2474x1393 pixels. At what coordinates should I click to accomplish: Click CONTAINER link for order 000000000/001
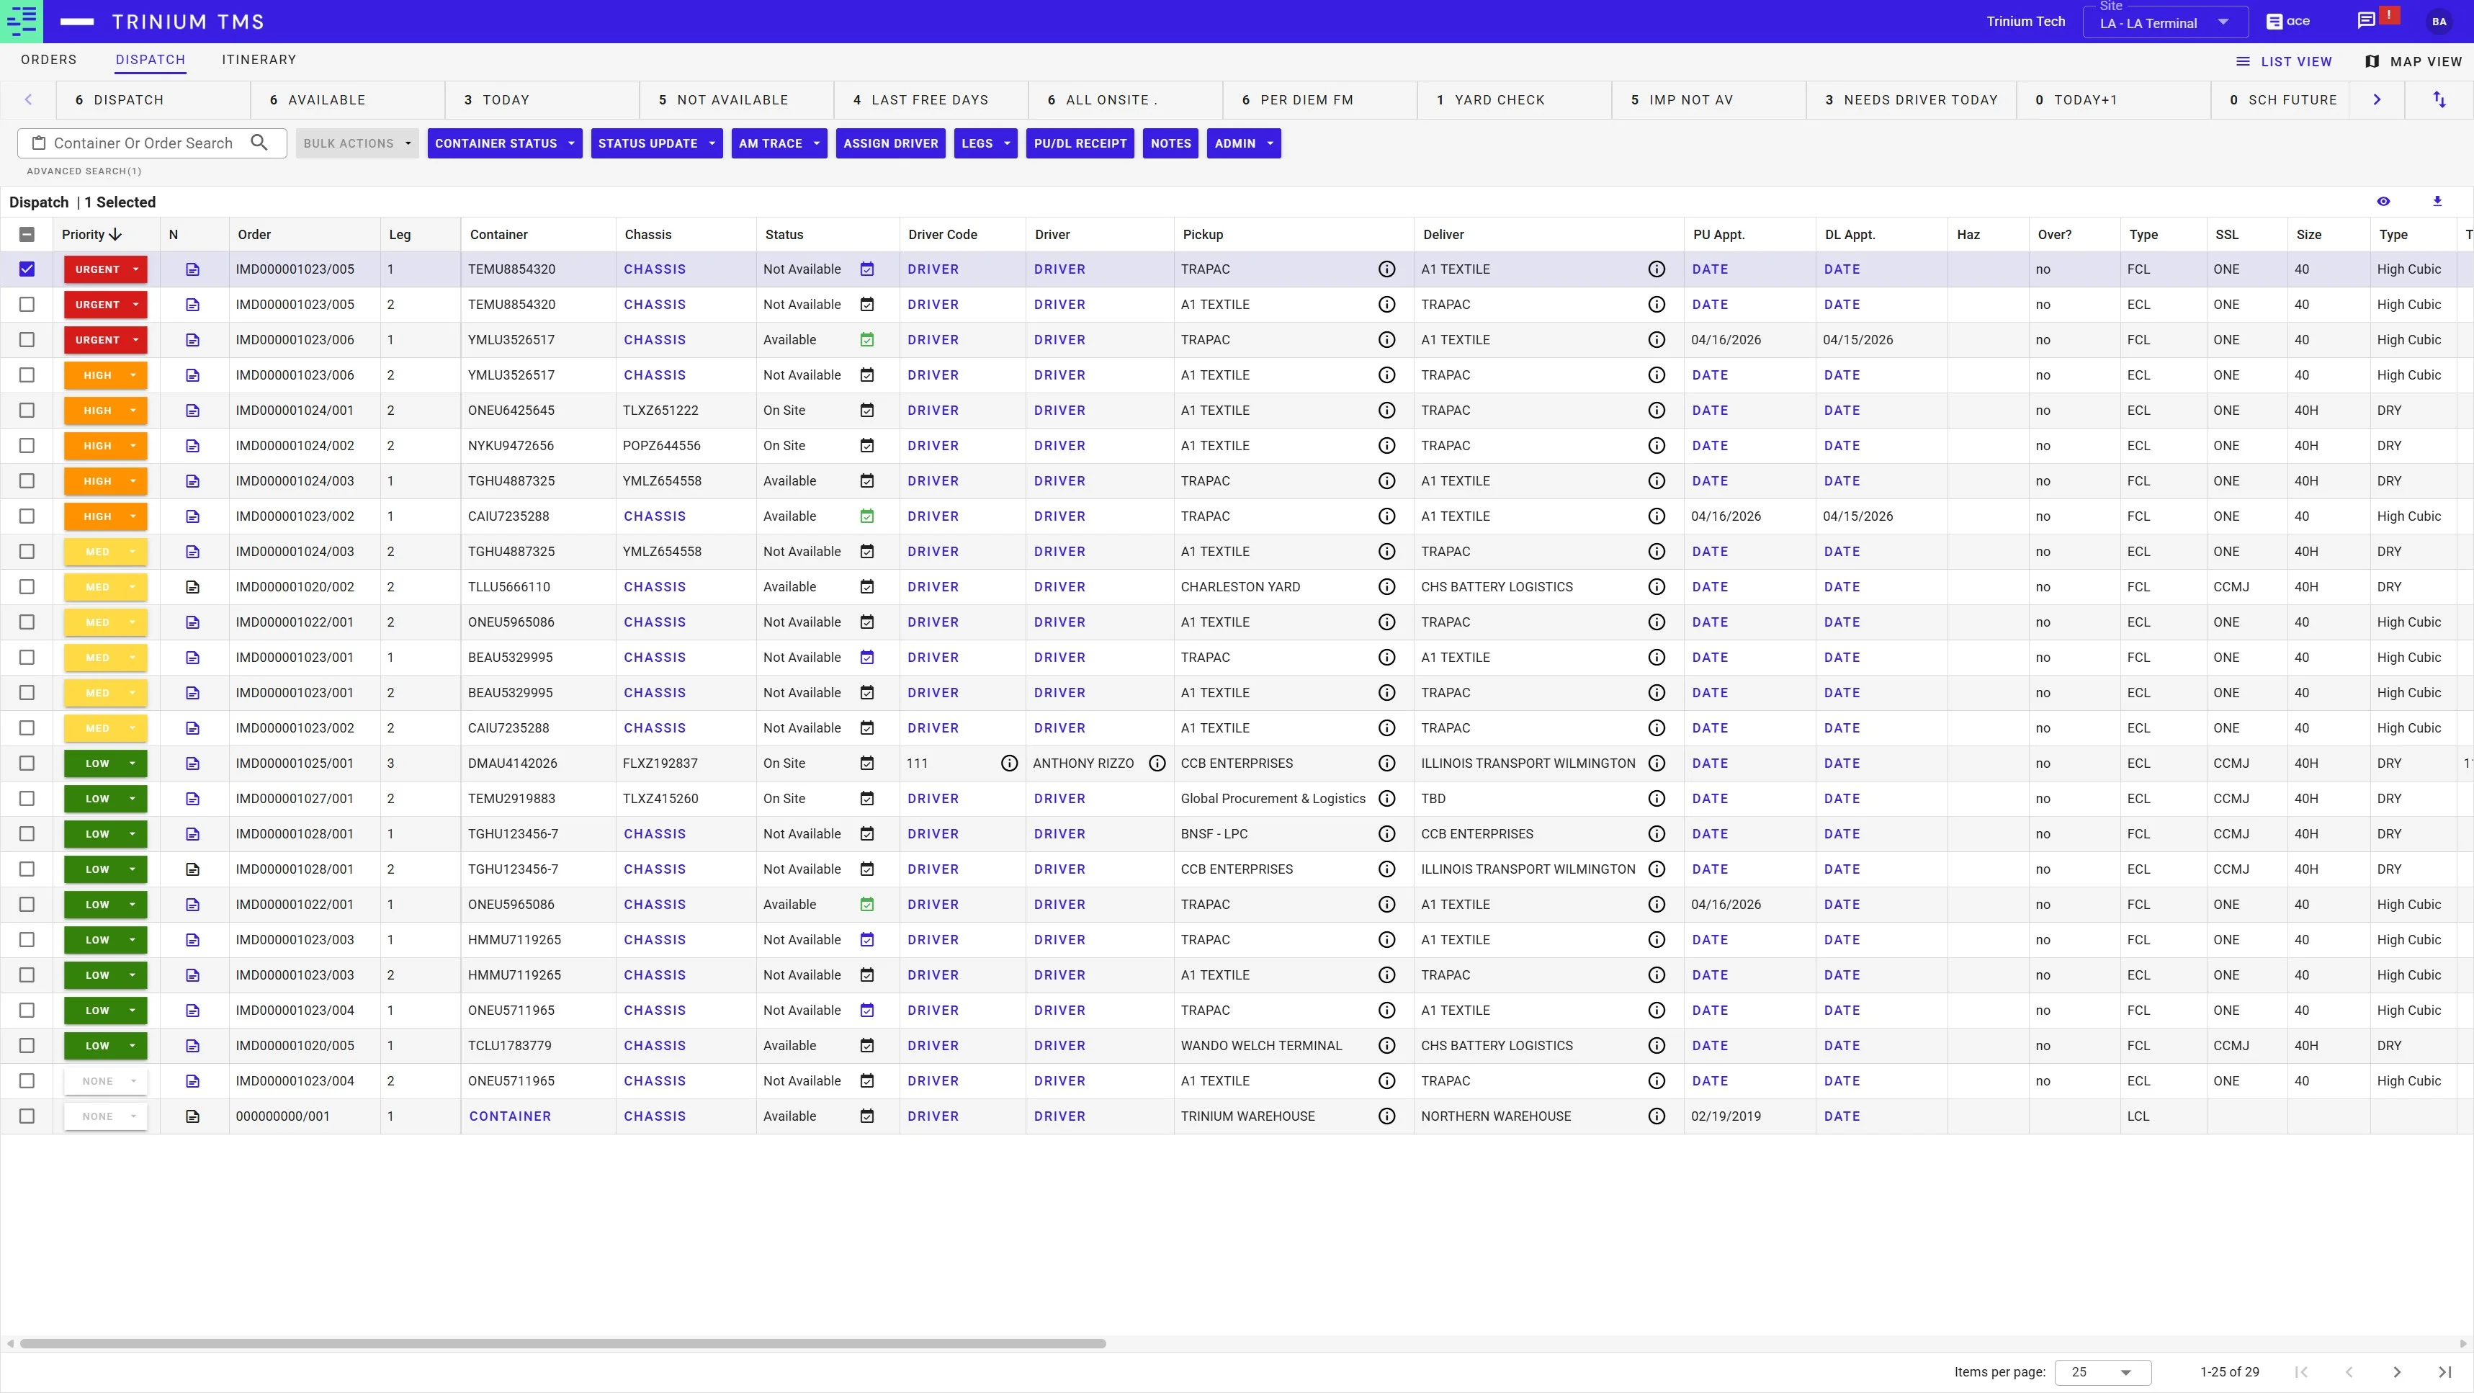click(509, 1116)
